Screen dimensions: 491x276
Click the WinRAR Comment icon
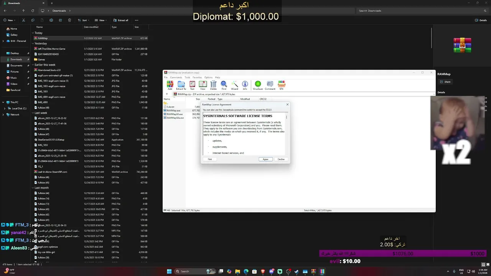tap(270, 85)
